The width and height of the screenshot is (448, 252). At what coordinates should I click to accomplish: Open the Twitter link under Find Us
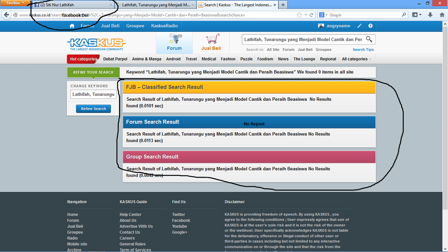click(178, 215)
